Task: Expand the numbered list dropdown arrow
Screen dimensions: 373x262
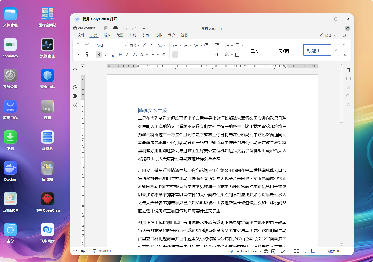Action: (191, 45)
